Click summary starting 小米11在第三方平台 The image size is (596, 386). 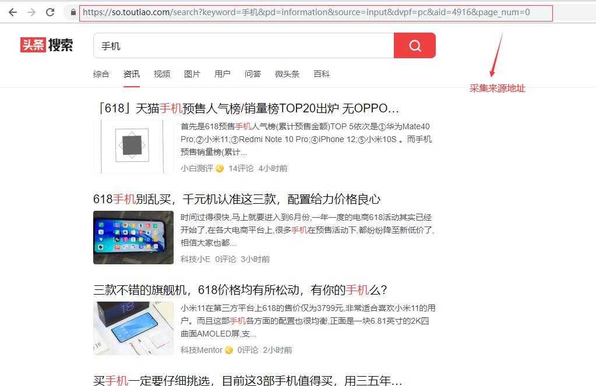click(x=308, y=321)
